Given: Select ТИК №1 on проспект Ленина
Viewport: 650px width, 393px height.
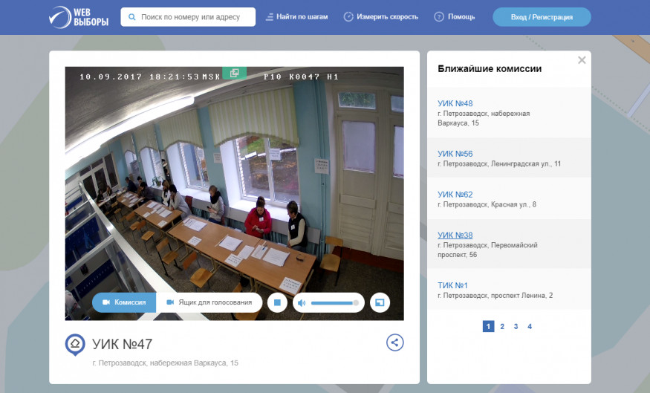Looking at the screenshot, I should coord(452,285).
